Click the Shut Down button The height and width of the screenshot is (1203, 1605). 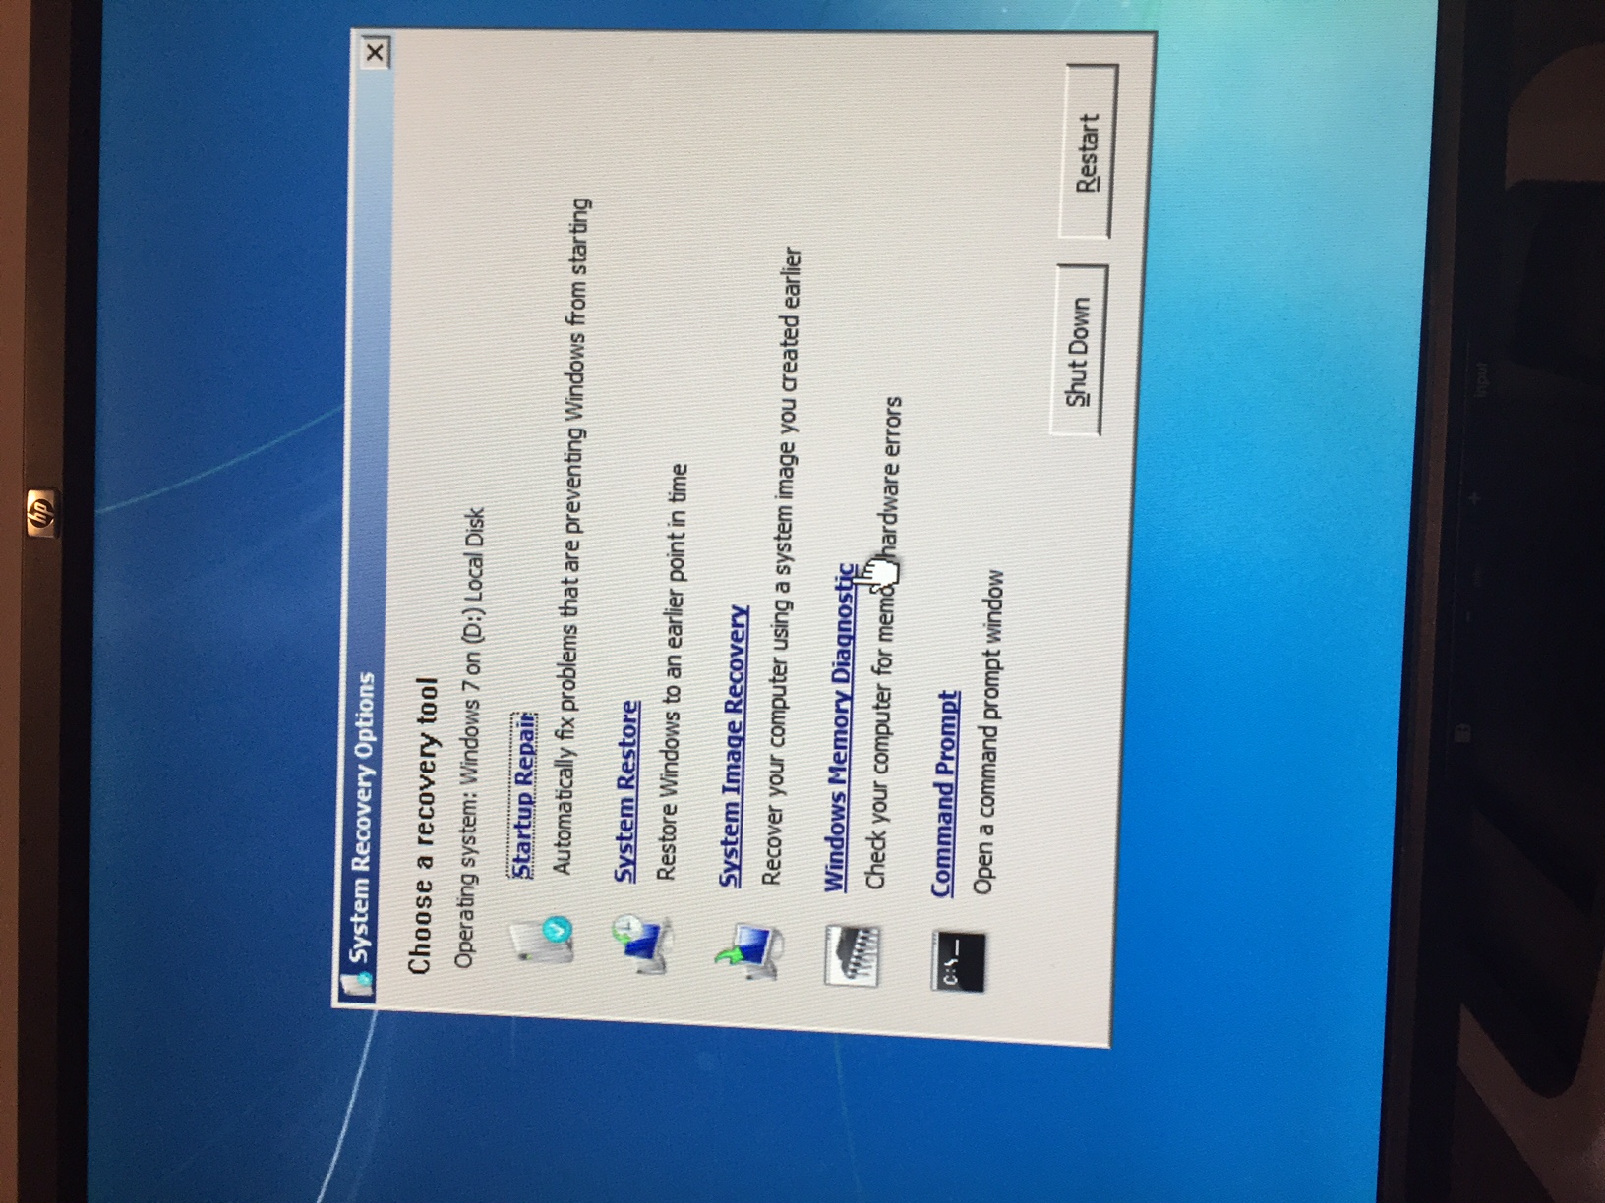coord(1079,351)
